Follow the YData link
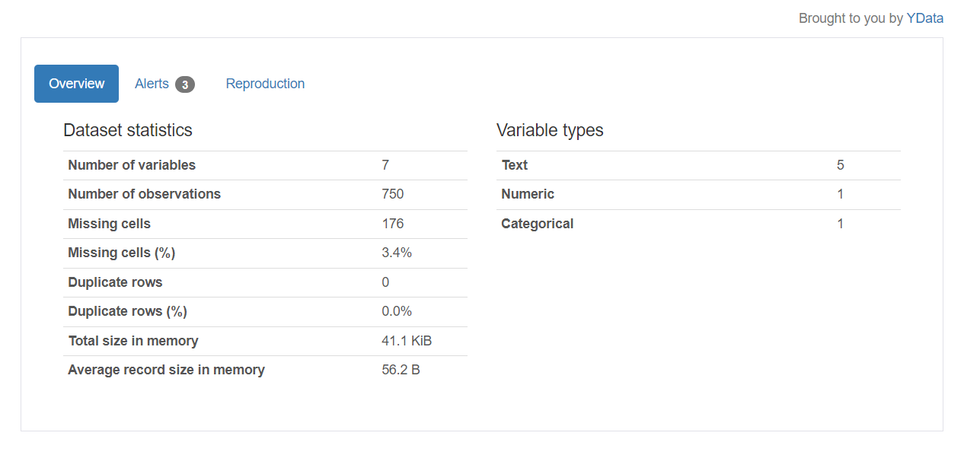The image size is (980, 455). click(924, 18)
